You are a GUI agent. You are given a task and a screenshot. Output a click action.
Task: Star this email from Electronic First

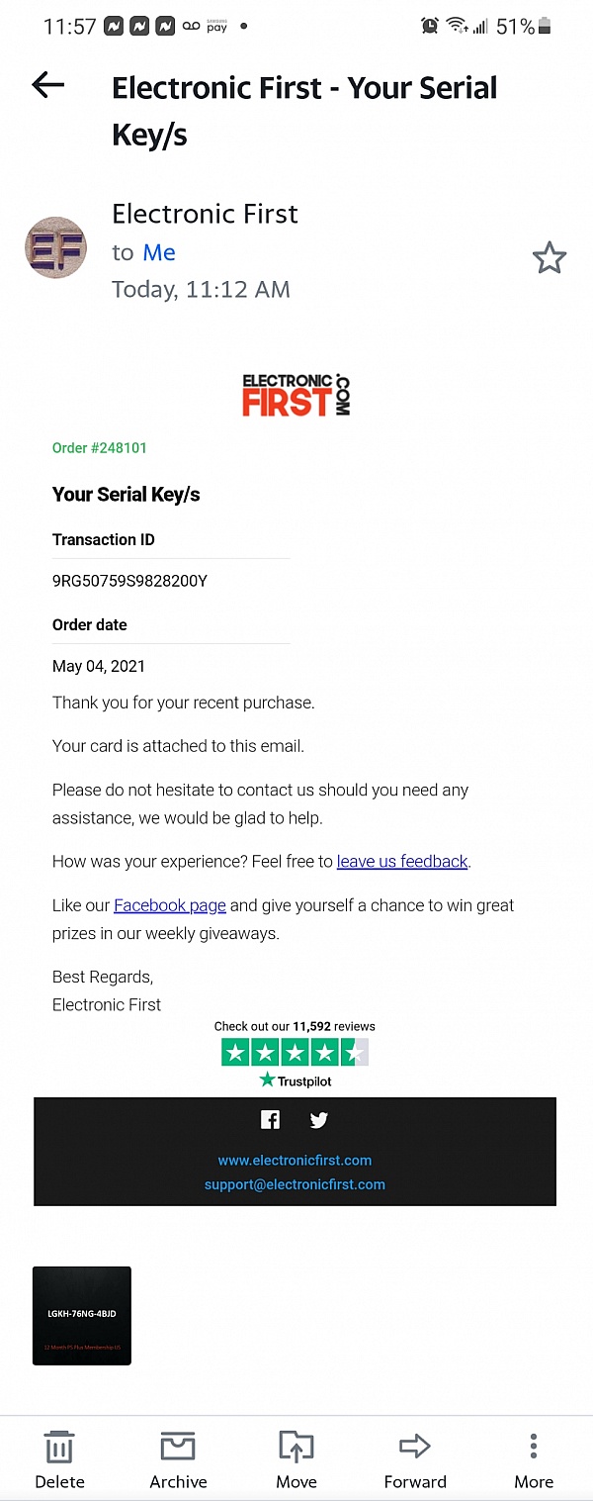[550, 258]
